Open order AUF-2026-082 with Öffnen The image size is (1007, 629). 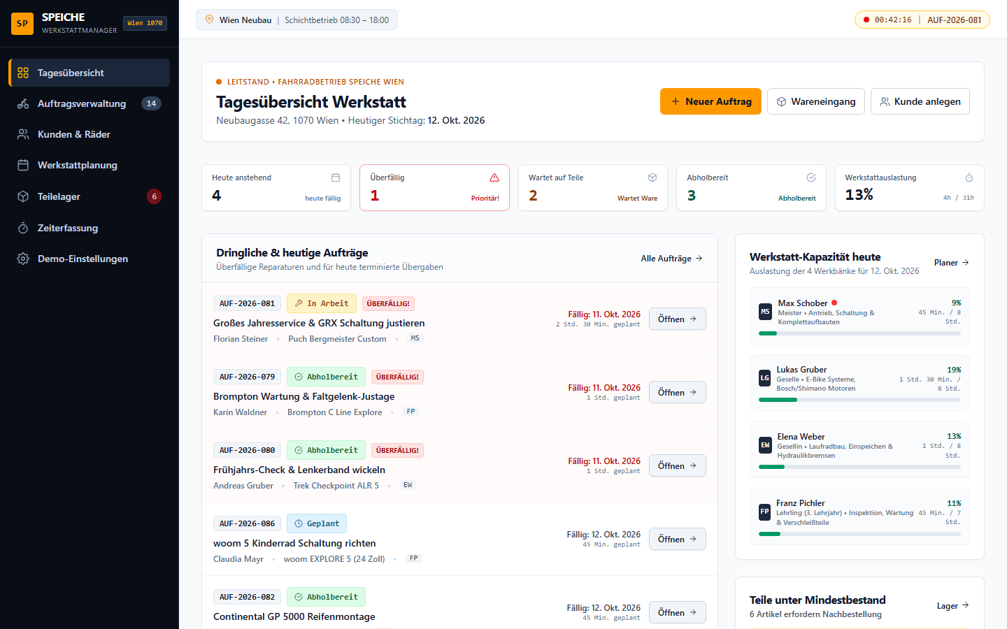pos(678,612)
